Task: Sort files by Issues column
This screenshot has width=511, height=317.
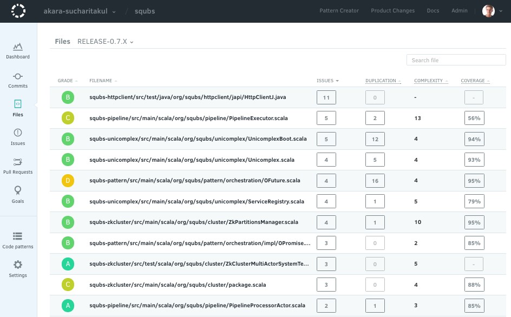Action: pyautogui.click(x=327, y=81)
